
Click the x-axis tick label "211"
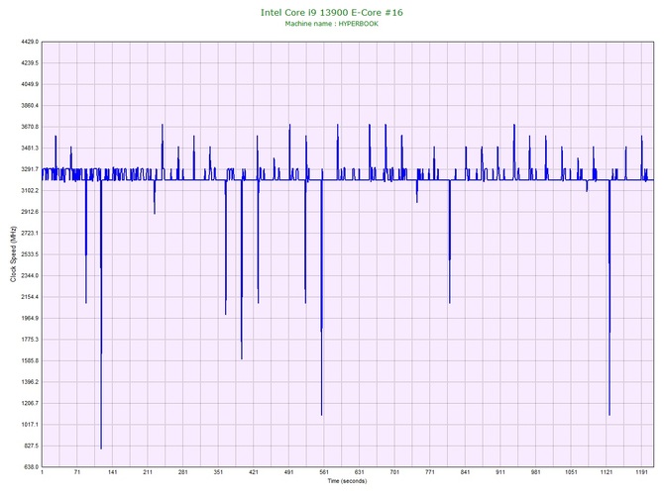coord(148,472)
